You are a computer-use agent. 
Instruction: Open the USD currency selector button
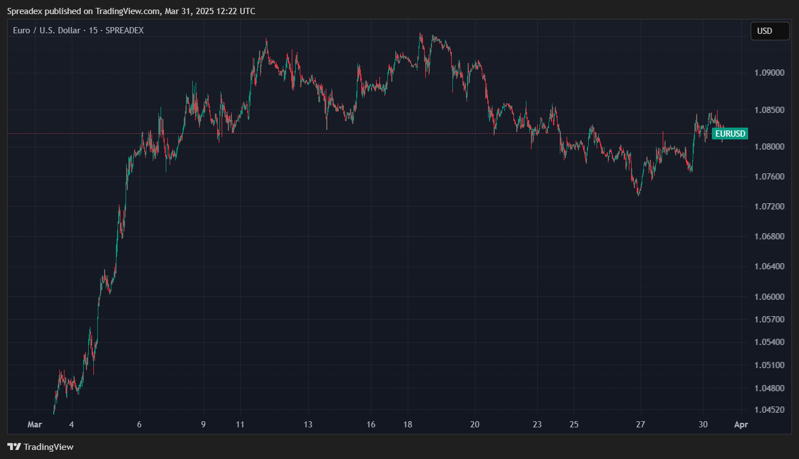pyautogui.click(x=770, y=31)
